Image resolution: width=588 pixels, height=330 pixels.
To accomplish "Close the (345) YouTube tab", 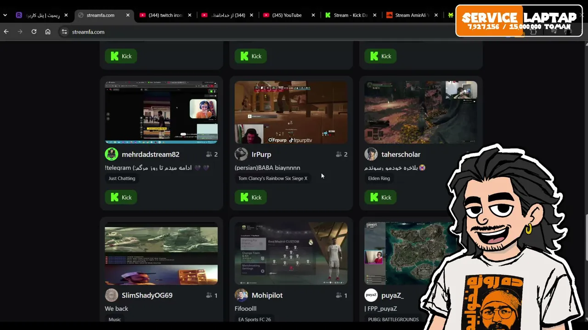I will pyautogui.click(x=313, y=15).
